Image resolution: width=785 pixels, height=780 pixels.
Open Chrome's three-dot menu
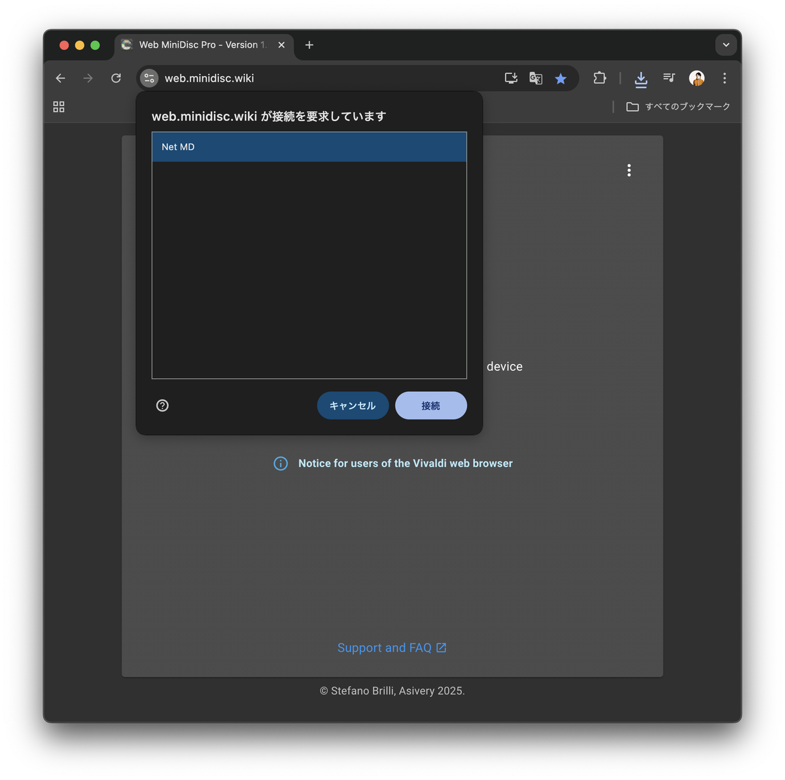point(724,79)
